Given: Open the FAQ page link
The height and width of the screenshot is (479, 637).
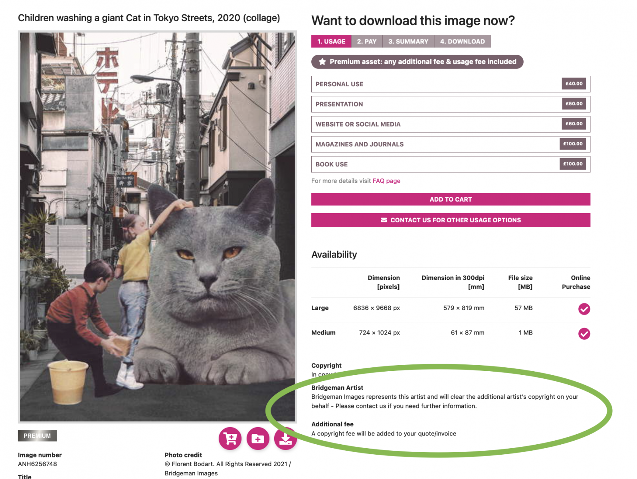Looking at the screenshot, I should coord(386,181).
